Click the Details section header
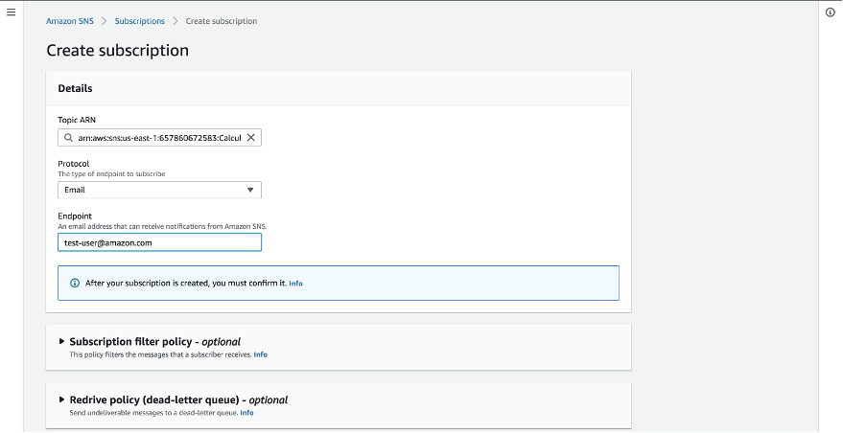 76,88
